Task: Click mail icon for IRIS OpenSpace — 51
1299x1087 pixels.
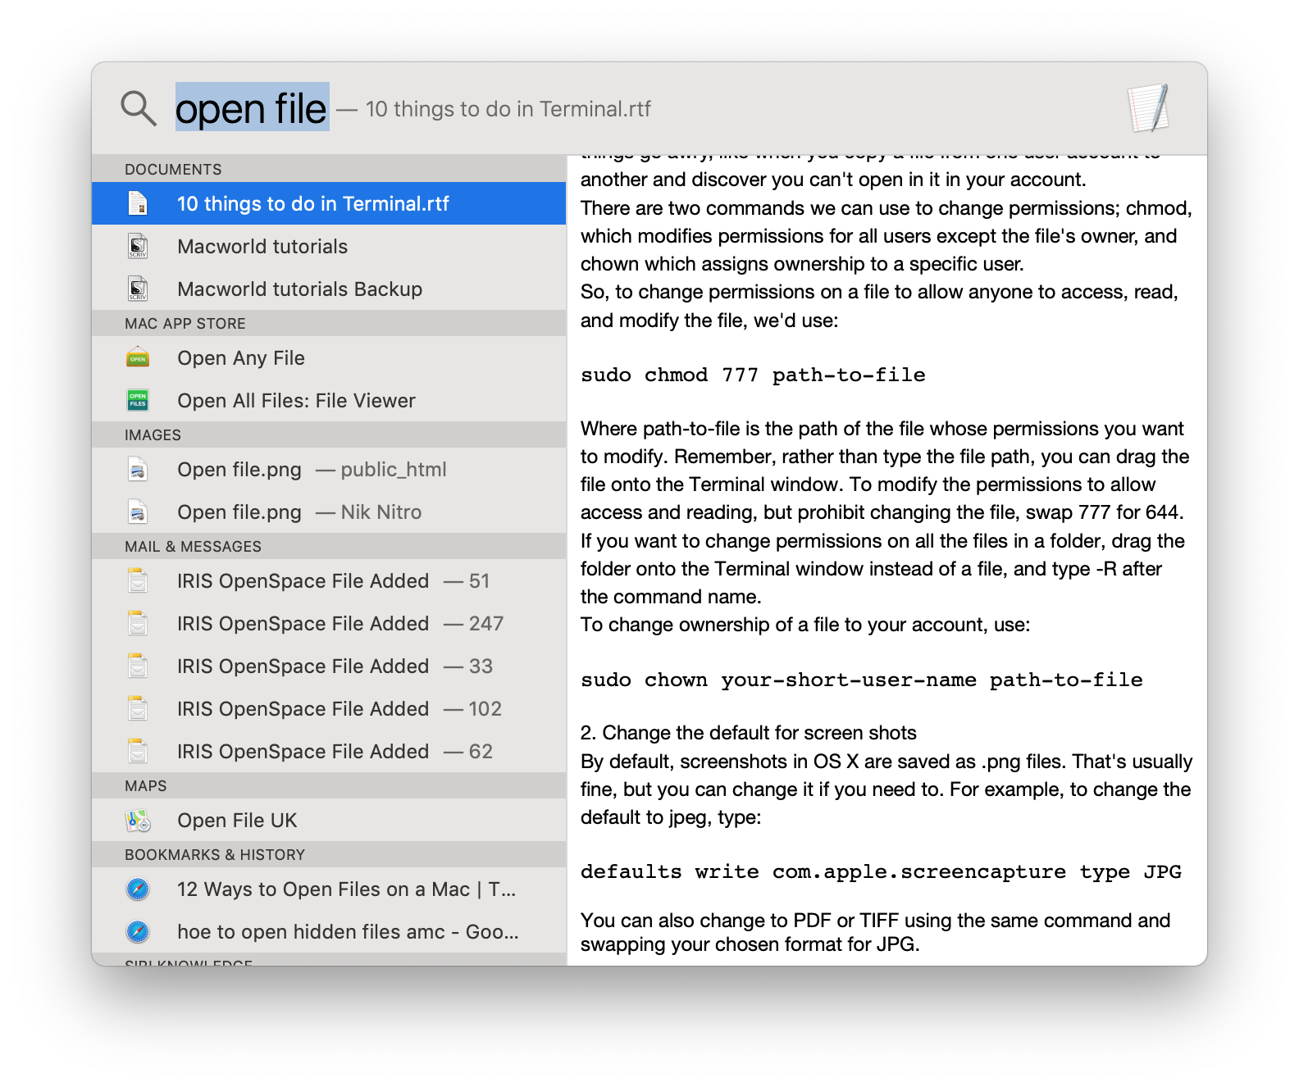Action: click(x=138, y=580)
